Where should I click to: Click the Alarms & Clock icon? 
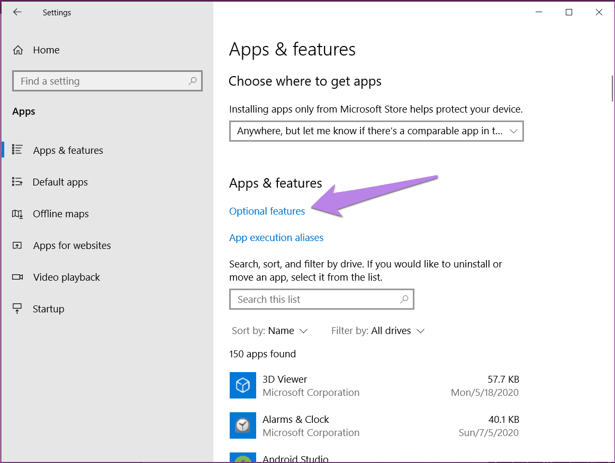pos(243,425)
